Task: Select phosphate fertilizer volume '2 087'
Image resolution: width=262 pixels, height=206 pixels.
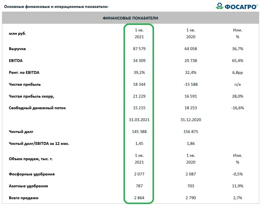Action: (191, 174)
